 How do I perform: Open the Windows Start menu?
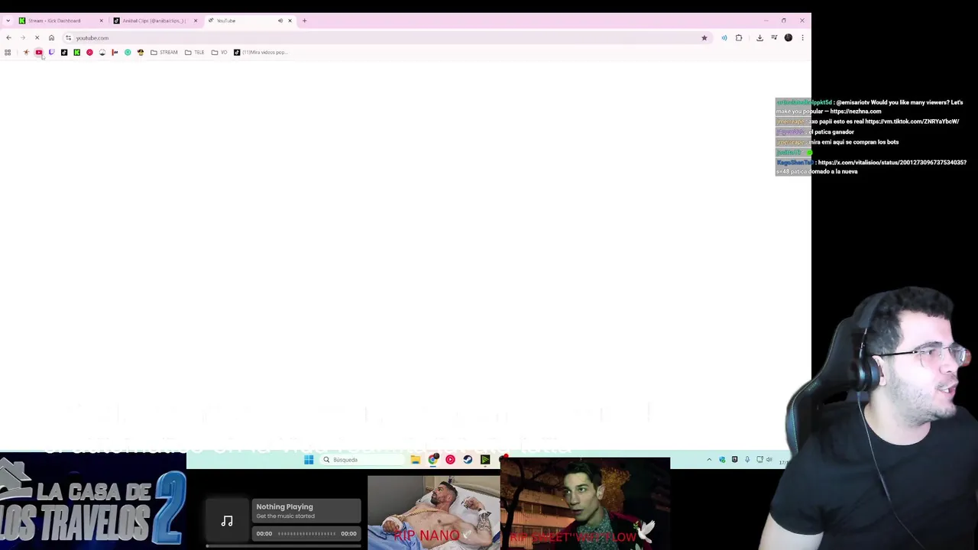pos(309,460)
